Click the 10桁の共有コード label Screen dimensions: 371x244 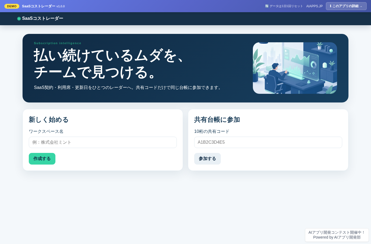212,131
